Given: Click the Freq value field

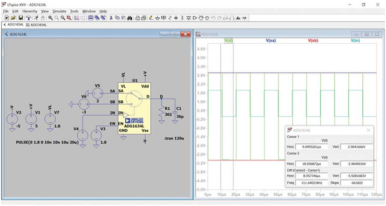Looking at the screenshot, I should point(311,183).
